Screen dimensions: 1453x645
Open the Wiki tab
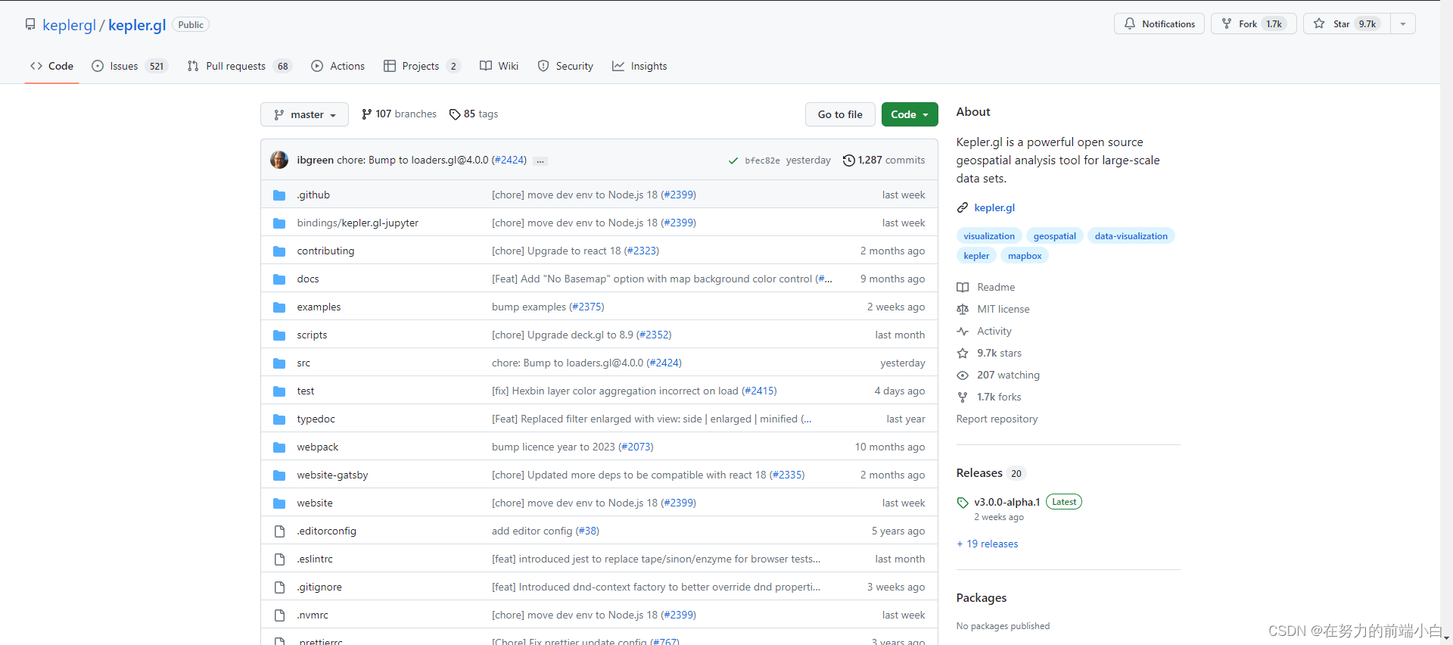(499, 66)
